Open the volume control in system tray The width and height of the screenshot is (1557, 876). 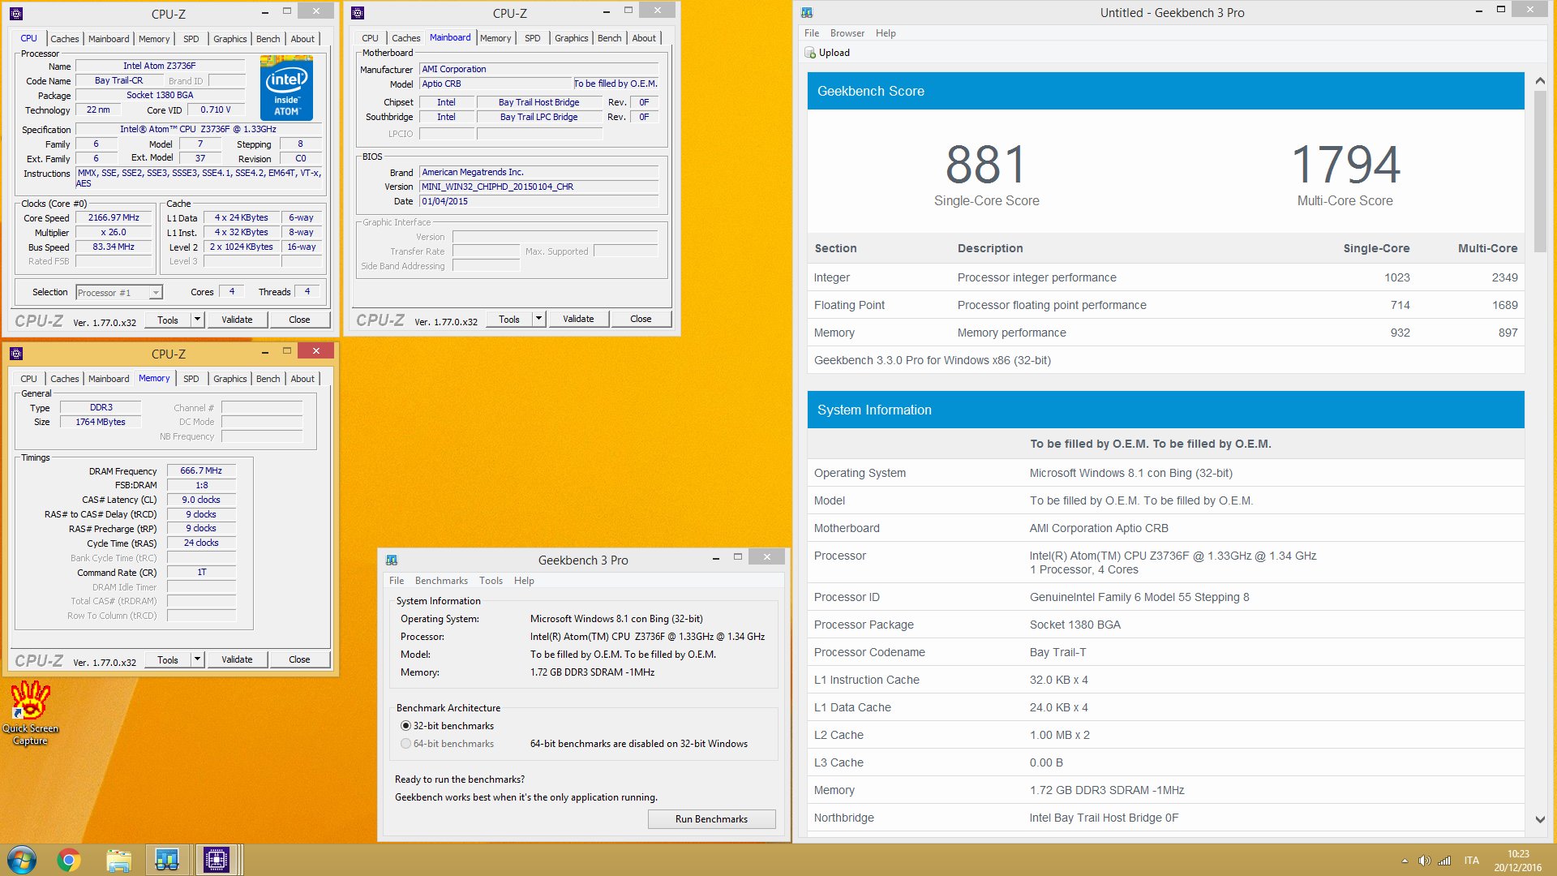coord(1424,861)
